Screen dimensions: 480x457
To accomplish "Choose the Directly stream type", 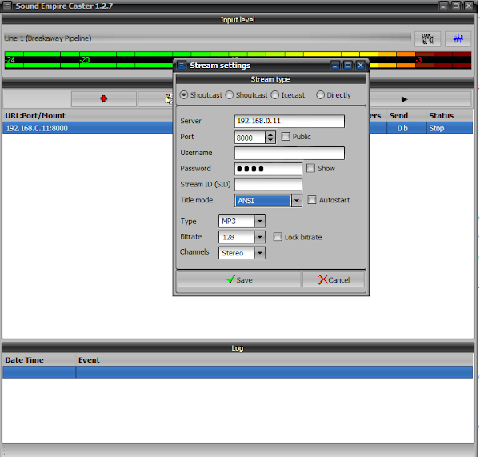I will (x=320, y=95).
